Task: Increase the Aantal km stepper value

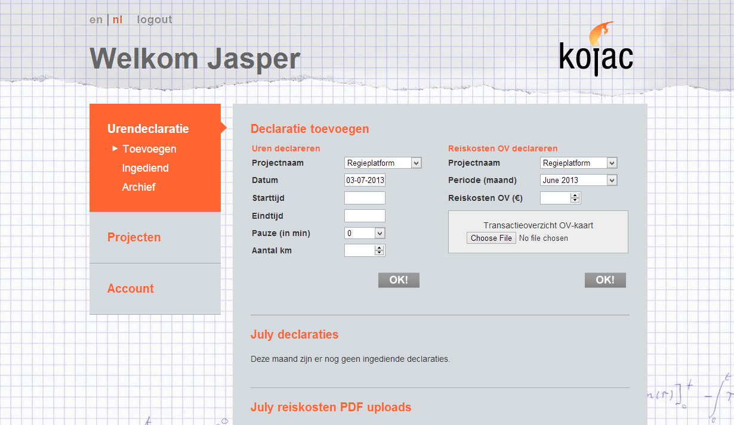Action: pyautogui.click(x=379, y=248)
